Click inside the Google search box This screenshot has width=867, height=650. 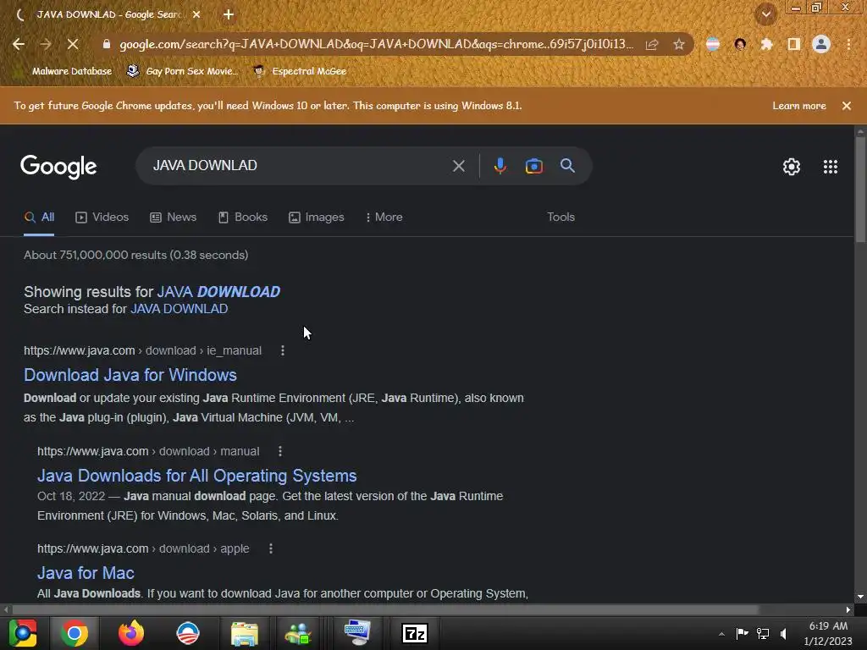pos(299,165)
